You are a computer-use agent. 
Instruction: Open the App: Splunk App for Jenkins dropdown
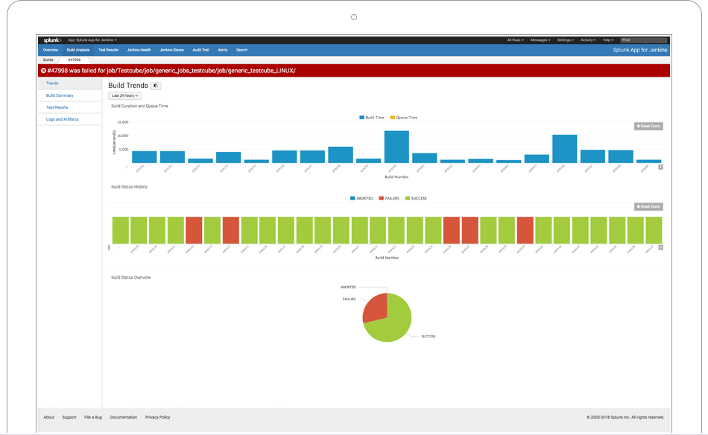click(92, 40)
